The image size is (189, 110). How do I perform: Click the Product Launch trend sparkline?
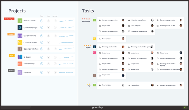tap(66, 21)
